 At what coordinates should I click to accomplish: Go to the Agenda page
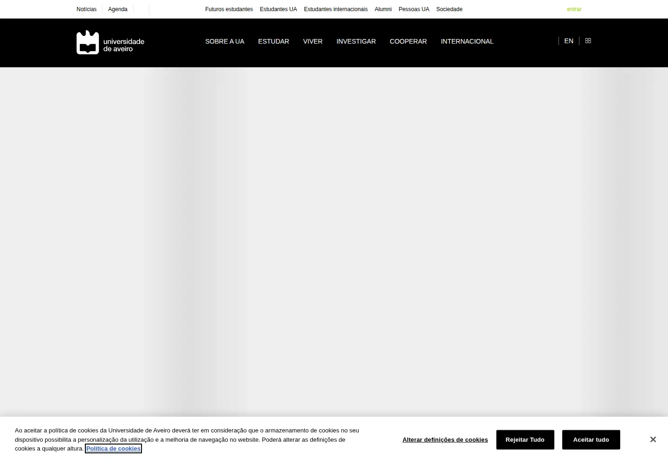coord(118,9)
